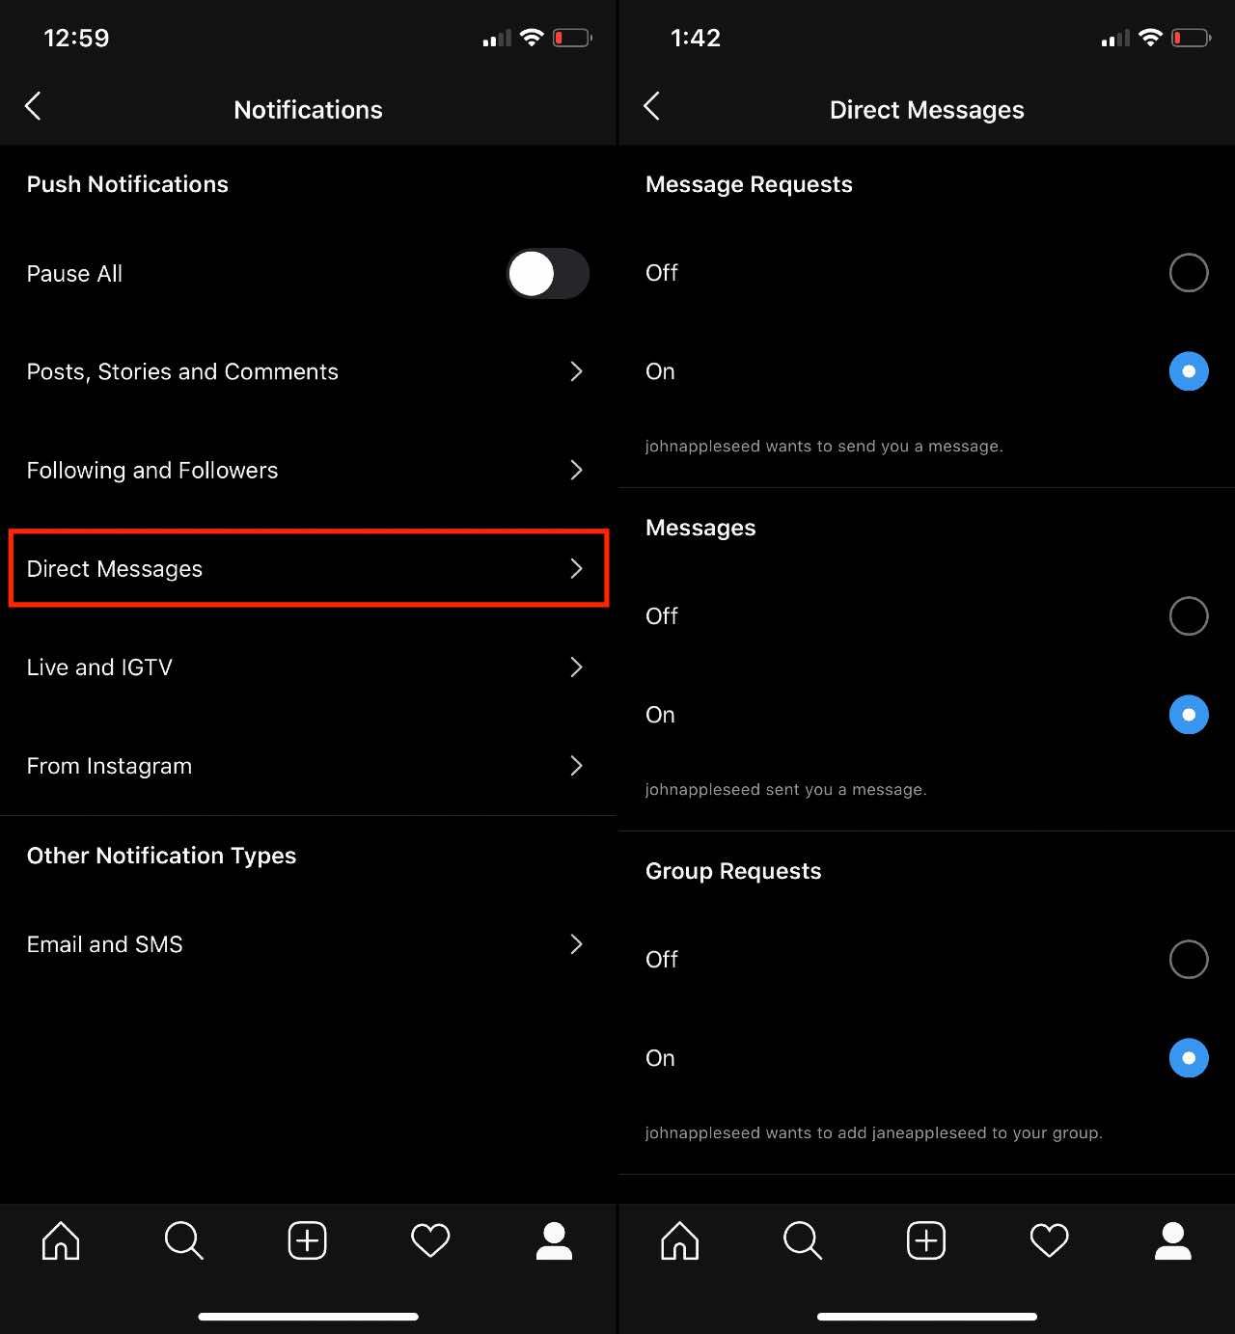Expand Following and Followers chevron

576,470
